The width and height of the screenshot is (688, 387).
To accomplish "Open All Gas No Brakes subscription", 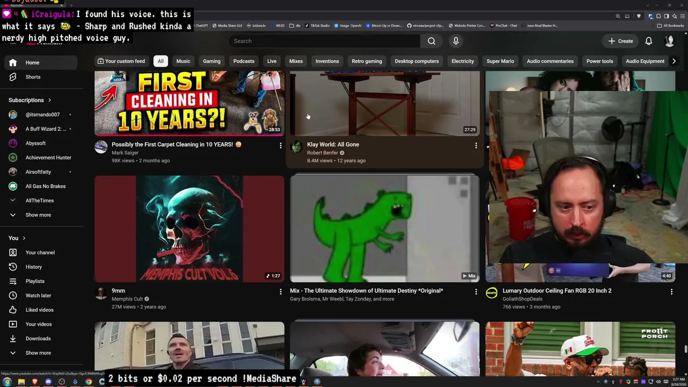I will tap(41, 186).
